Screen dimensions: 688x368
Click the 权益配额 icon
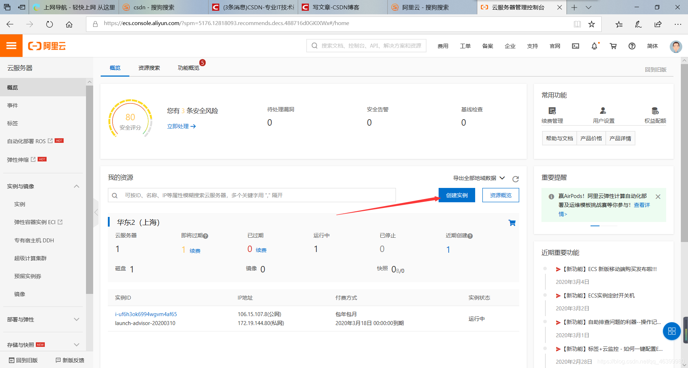click(x=655, y=111)
